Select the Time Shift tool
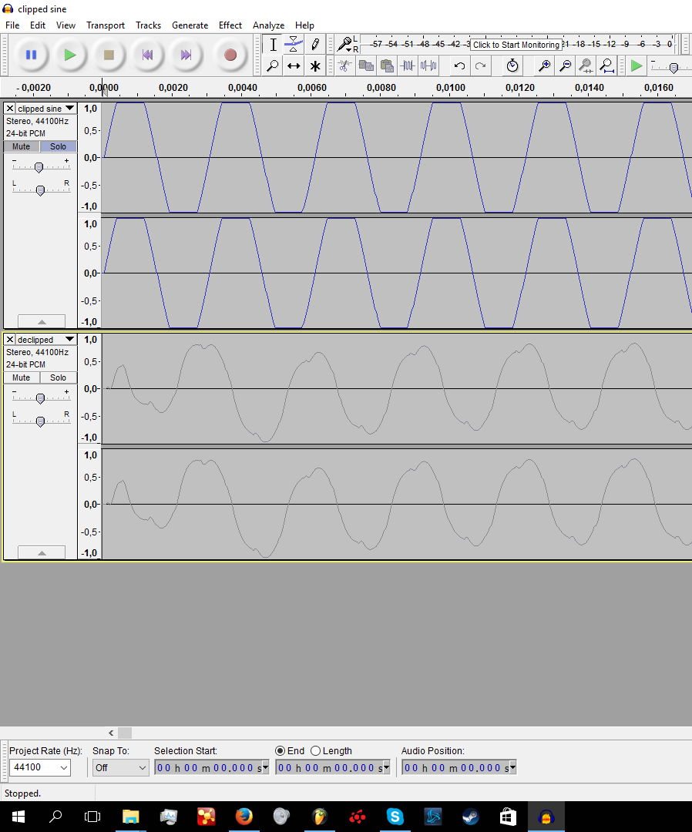The width and height of the screenshot is (692, 832). pyautogui.click(x=294, y=65)
